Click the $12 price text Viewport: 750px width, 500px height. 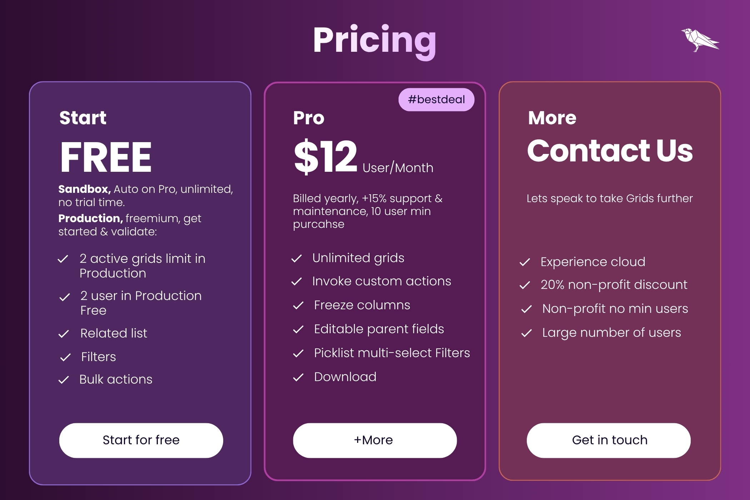pyautogui.click(x=325, y=156)
